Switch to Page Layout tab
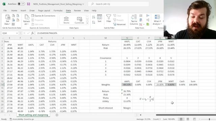The image size is (216, 121). 44,10
